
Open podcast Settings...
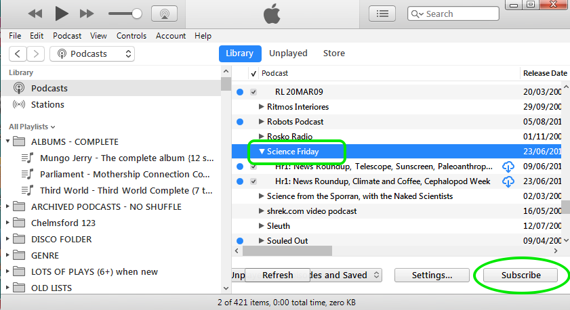pyautogui.click(x=432, y=275)
